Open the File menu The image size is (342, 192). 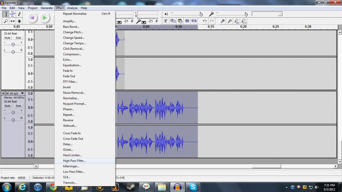click(x=4, y=8)
